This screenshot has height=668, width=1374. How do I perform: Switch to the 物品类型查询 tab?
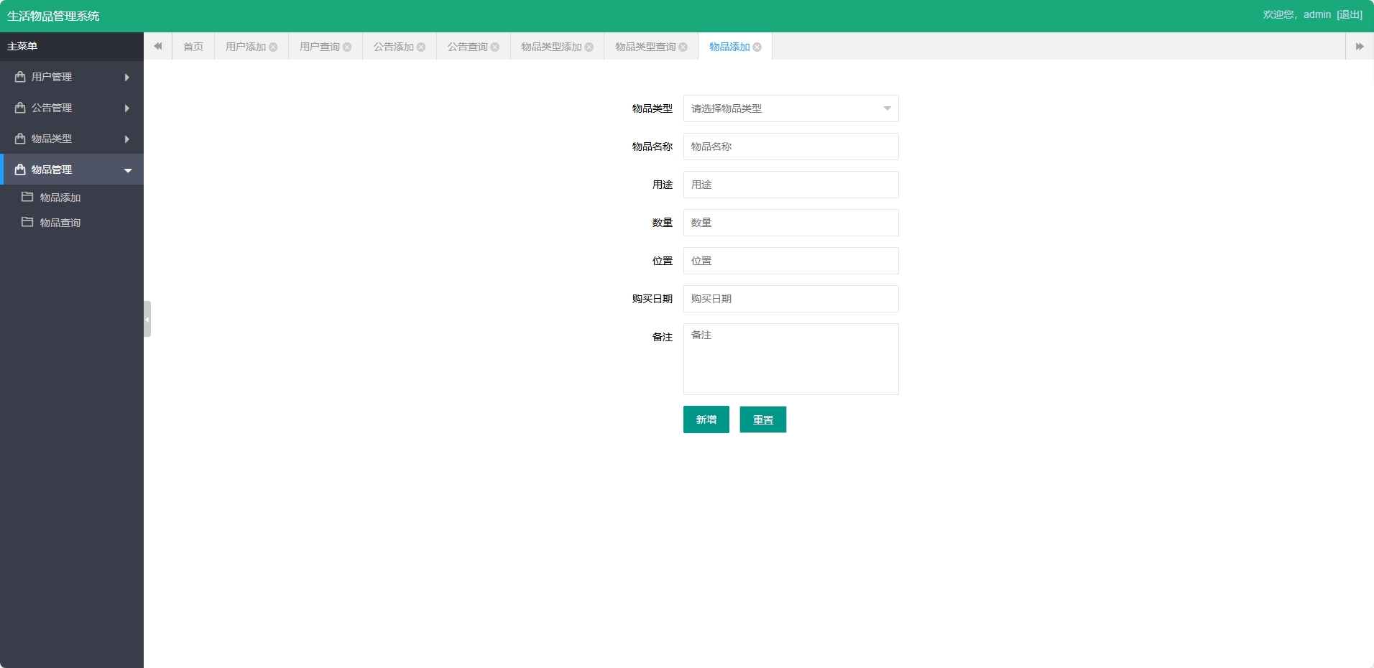[x=645, y=46]
